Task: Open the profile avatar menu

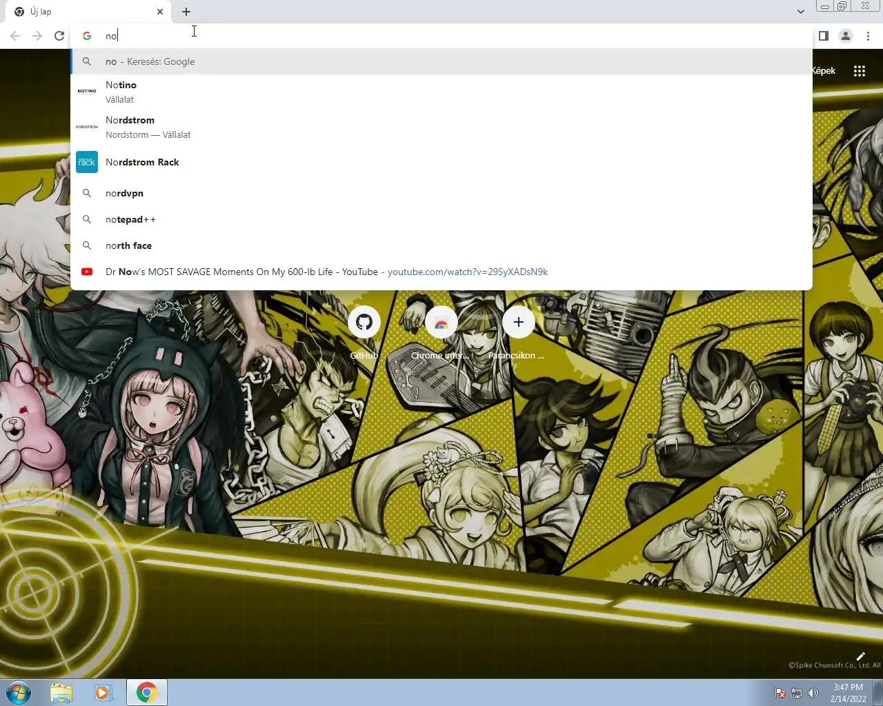Action: pos(846,36)
